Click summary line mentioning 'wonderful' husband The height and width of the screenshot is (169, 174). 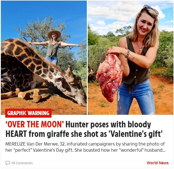(85, 150)
